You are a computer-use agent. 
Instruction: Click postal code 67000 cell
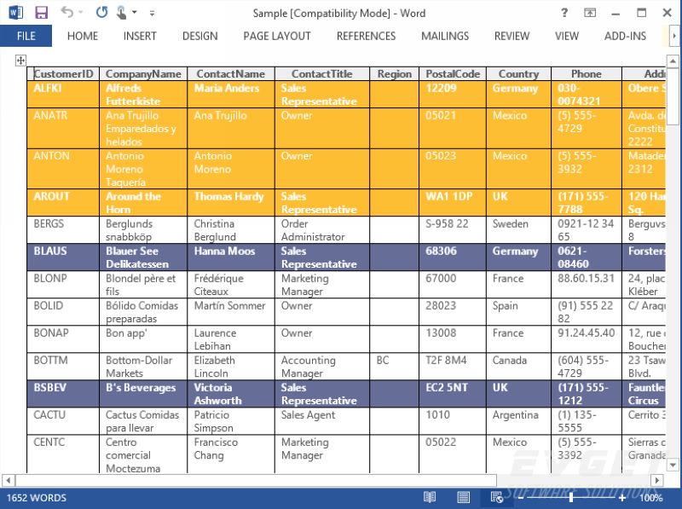tap(453, 285)
